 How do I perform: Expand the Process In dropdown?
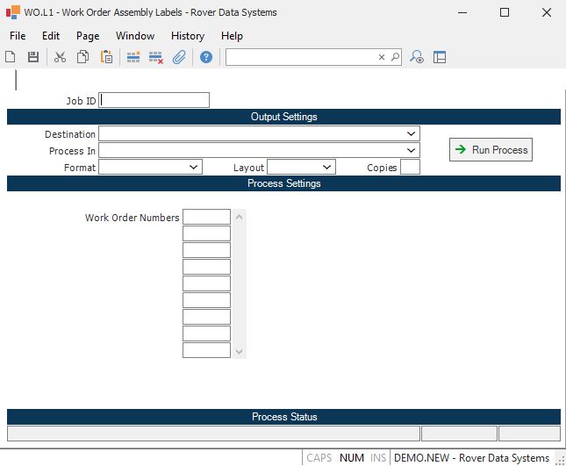(x=412, y=150)
